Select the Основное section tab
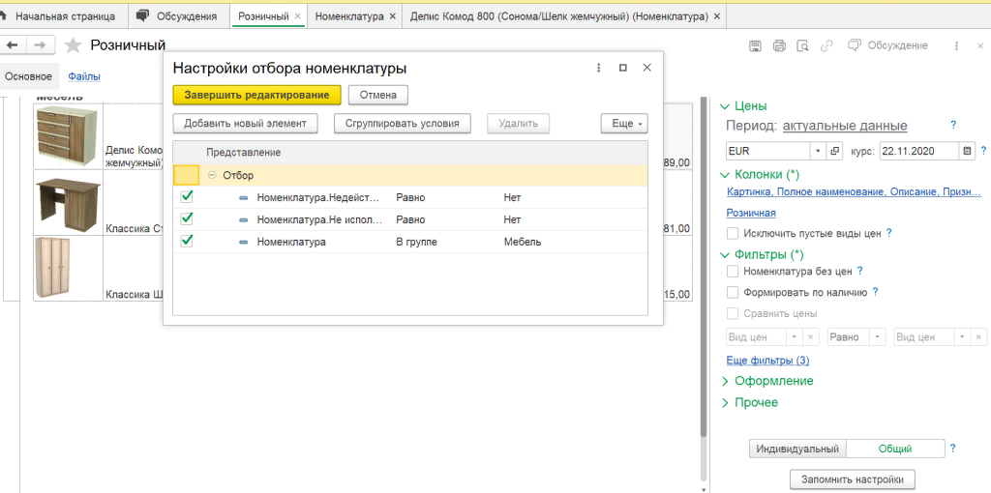991x493 pixels. point(28,76)
